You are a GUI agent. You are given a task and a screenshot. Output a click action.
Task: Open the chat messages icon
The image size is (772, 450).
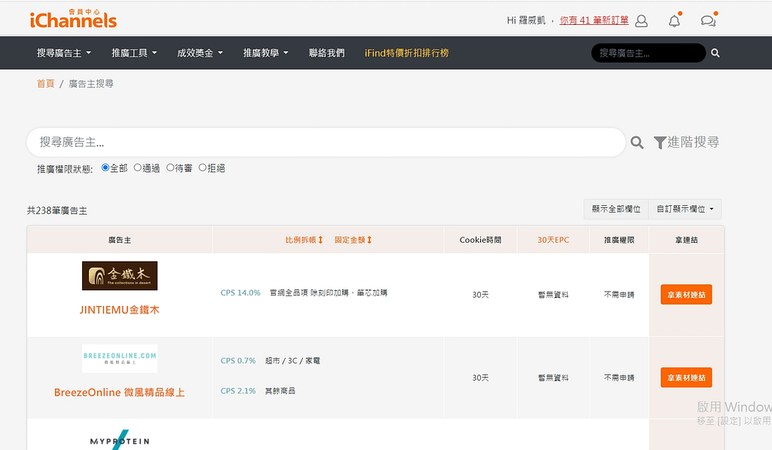point(708,20)
